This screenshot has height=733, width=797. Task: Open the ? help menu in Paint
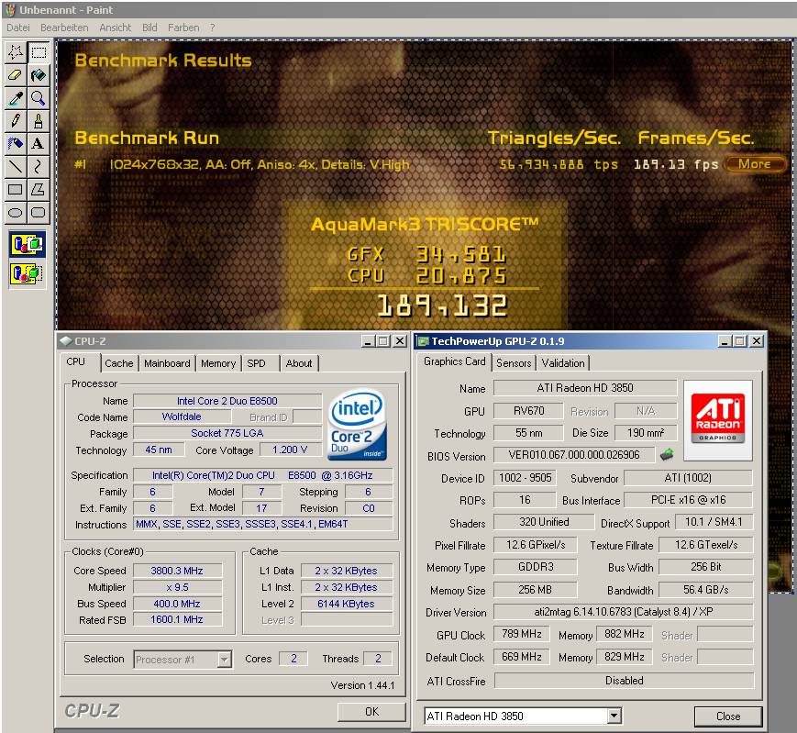click(x=213, y=28)
